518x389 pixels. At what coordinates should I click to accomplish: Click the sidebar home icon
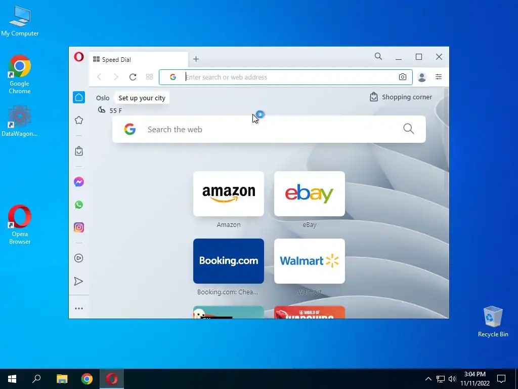point(79,97)
